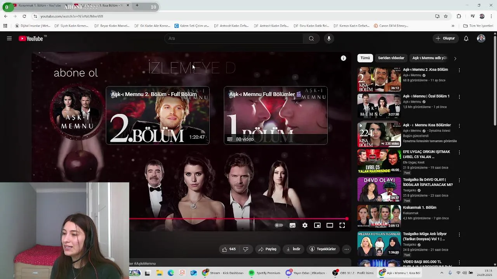Open the Aşk-ı Memnu Full Bölümler playlist card
The height and width of the screenshot is (279, 497).
(276, 115)
